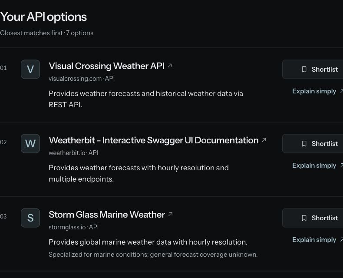Open Storm Glass Marine Weather title link
The width and height of the screenshot is (343, 278).
[x=107, y=215]
